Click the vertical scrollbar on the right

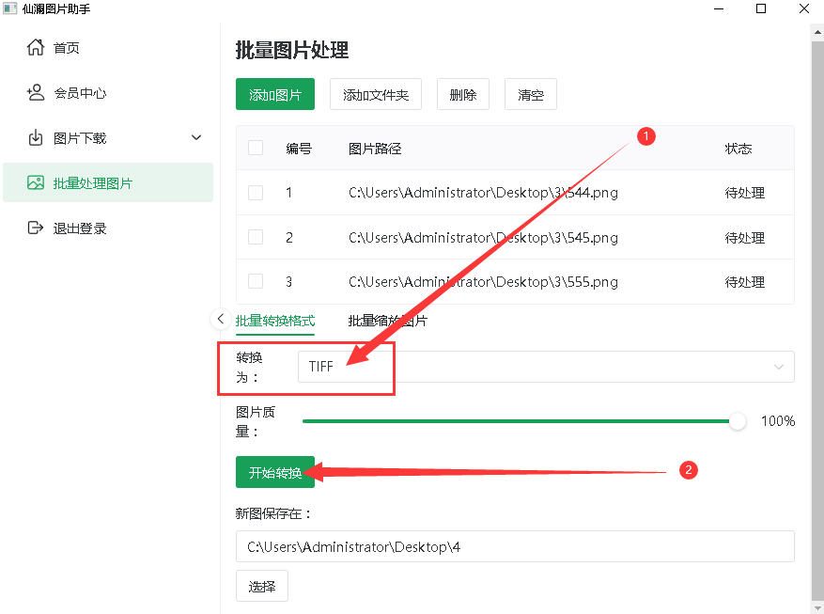click(x=817, y=321)
